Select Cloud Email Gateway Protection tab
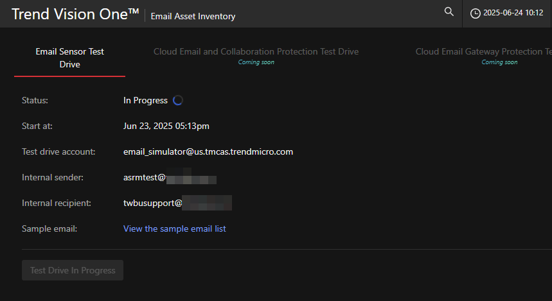The height and width of the screenshot is (301, 552). click(483, 52)
